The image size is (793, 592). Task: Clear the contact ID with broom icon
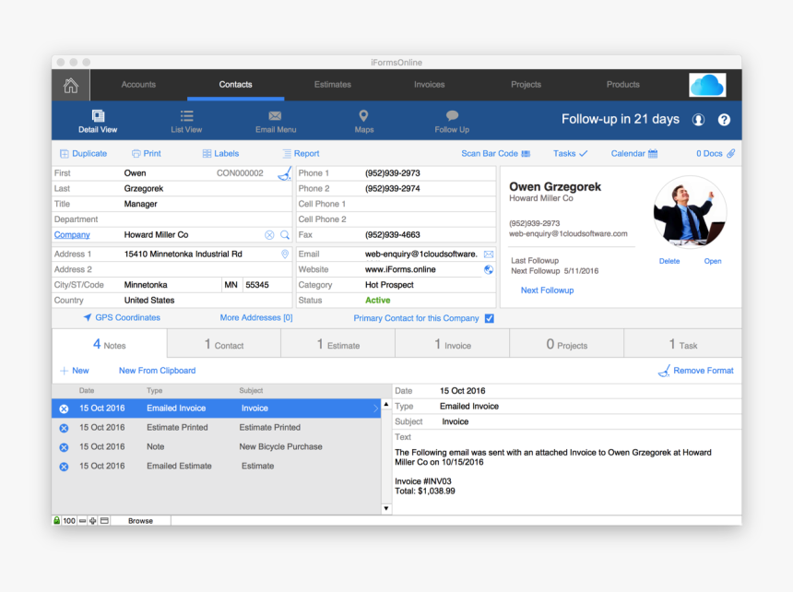pos(285,173)
